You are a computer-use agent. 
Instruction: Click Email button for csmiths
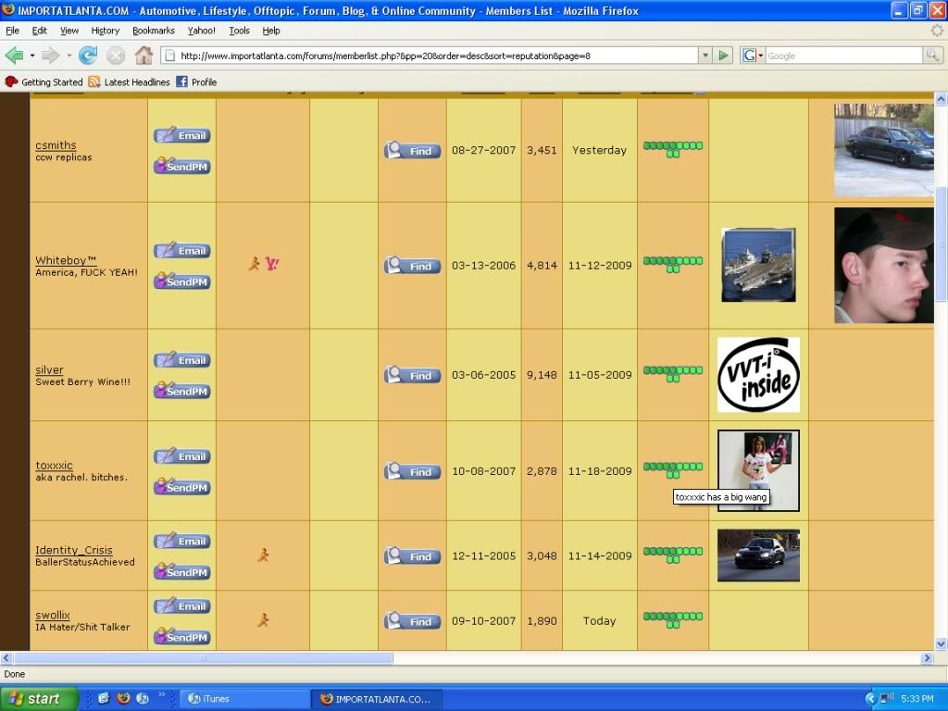click(x=182, y=135)
